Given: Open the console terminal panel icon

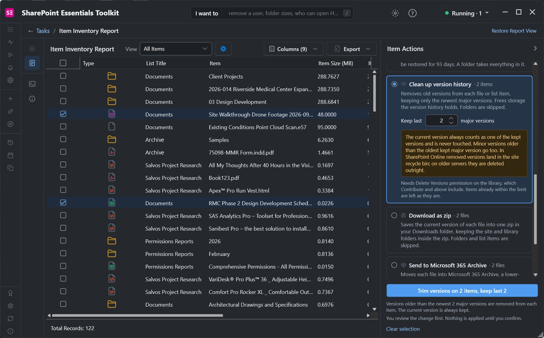Looking at the screenshot, I should click(x=32, y=84).
